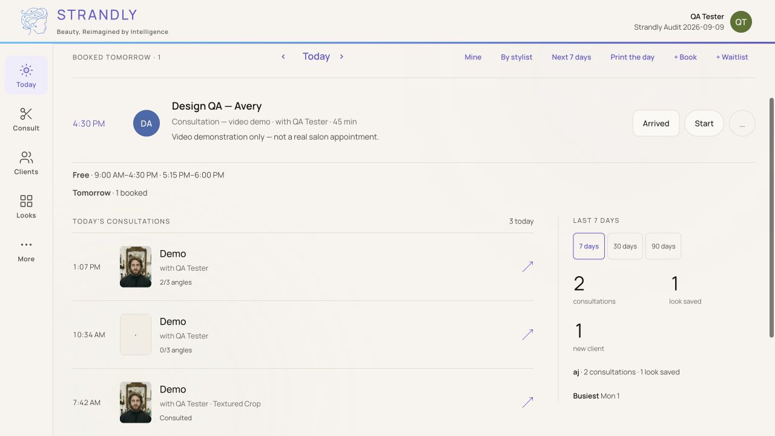Image resolution: width=775 pixels, height=436 pixels.
Task: Go to Clients people icon
Action: 26,157
